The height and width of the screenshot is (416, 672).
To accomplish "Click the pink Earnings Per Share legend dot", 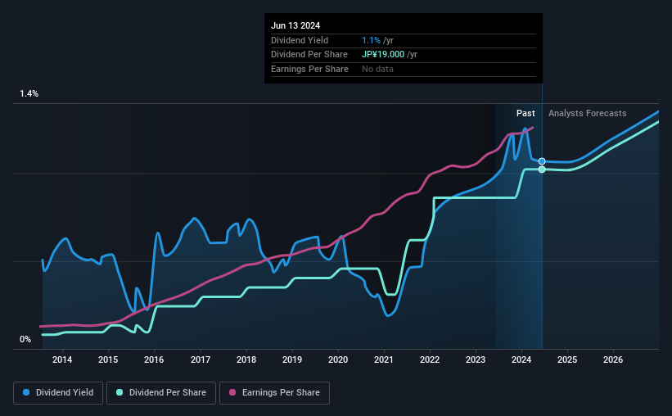I will tap(232, 392).
